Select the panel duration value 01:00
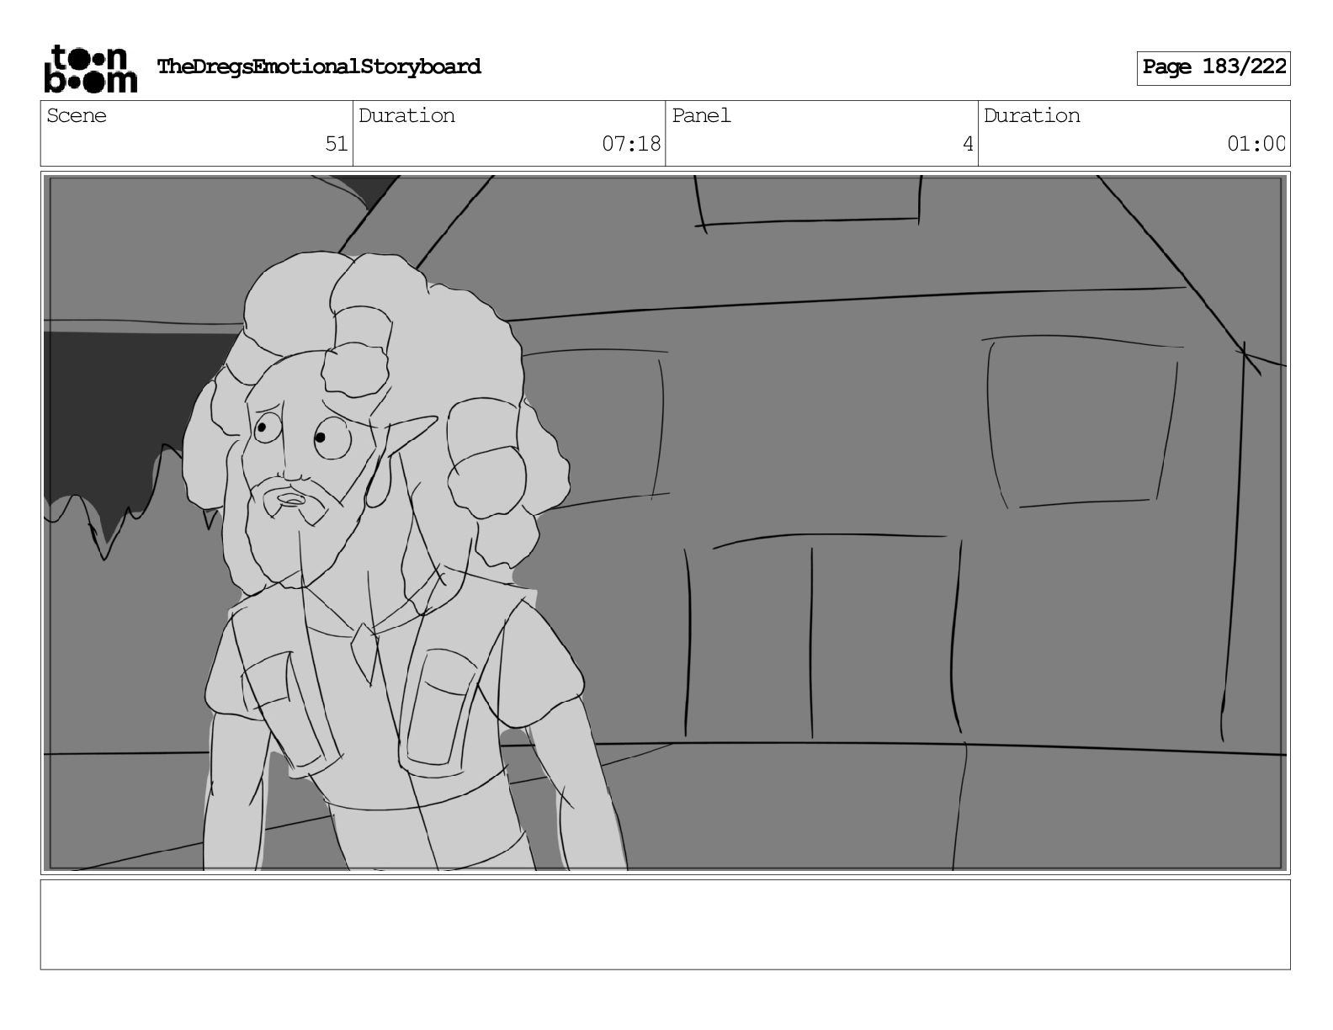The width and height of the screenshot is (1333, 1030). (1256, 145)
